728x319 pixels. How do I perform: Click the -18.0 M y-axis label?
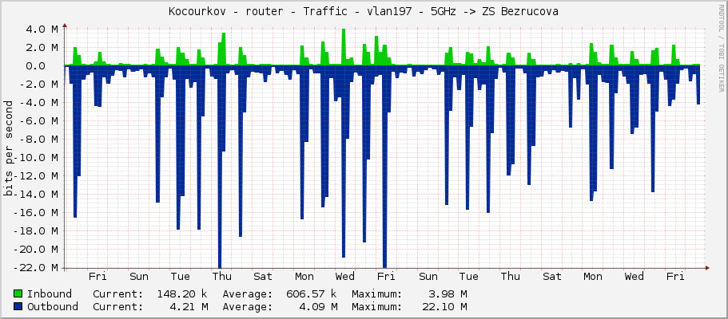(36, 231)
